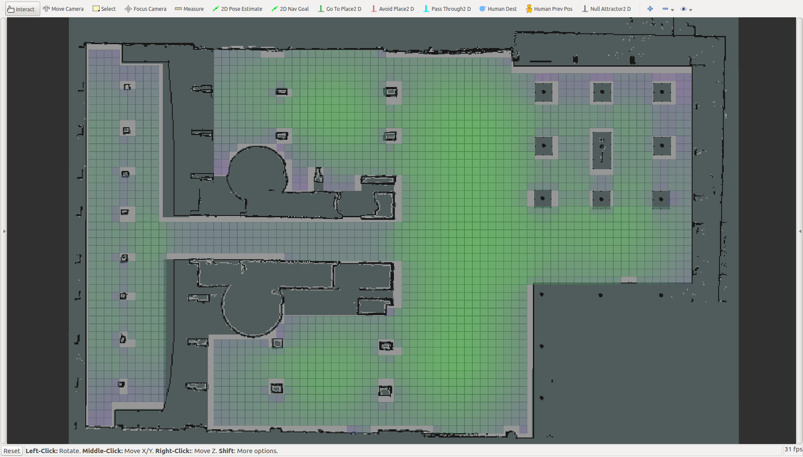Viewport: 803px width, 457px height.
Task: Activate the Go To Place2 D tool
Action: pyautogui.click(x=340, y=9)
